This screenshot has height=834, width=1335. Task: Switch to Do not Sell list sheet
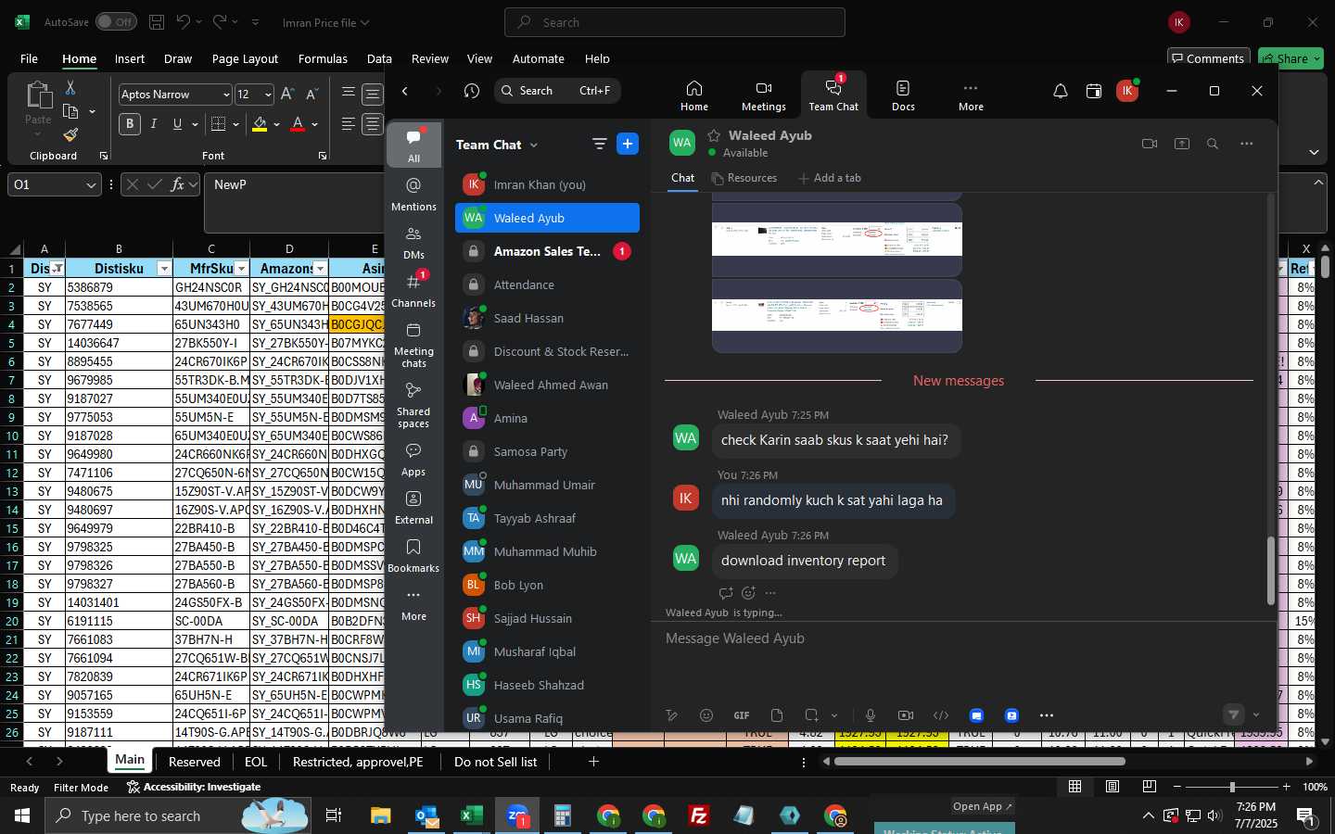coord(495,762)
